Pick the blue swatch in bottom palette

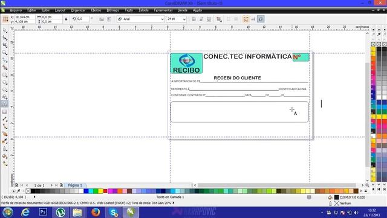click(86, 191)
